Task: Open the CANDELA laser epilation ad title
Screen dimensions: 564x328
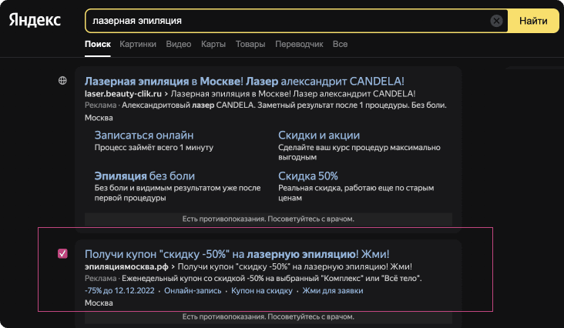Action: 244,81
